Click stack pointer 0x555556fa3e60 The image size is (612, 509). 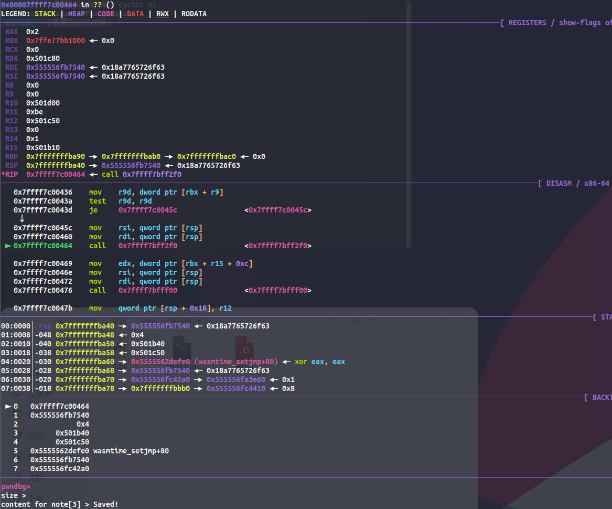(x=236, y=380)
